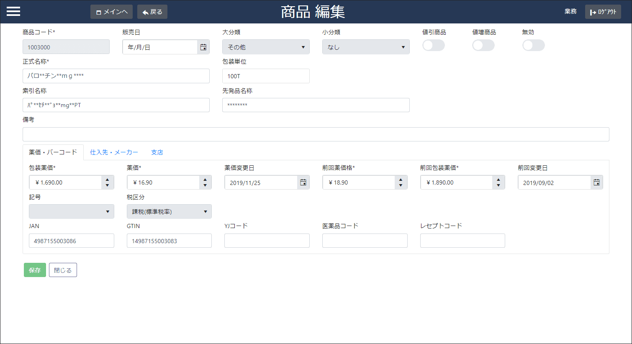Viewport: 632px width, 344px height.
Task: Focus the 備考 field
Action: (x=316, y=134)
